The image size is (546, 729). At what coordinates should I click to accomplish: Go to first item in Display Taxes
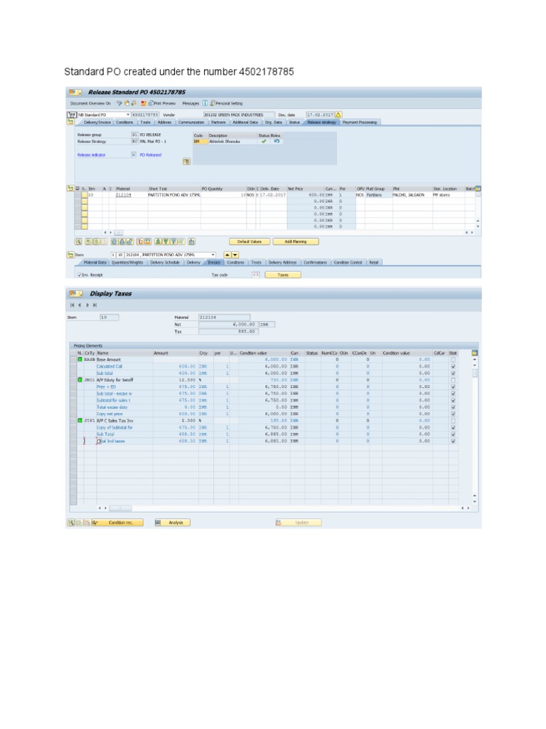point(72,305)
